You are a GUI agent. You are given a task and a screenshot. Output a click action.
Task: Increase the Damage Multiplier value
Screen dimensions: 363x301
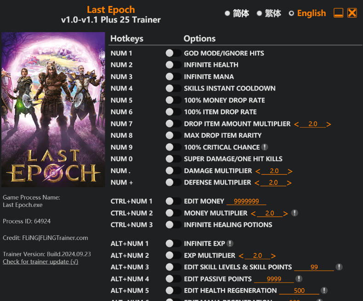(x=290, y=171)
